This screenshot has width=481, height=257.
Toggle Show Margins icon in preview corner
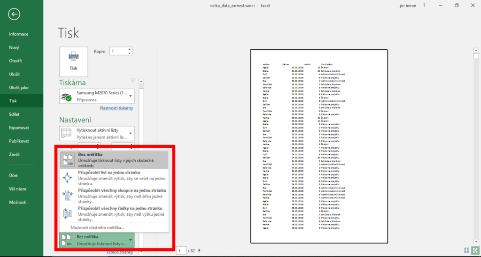[x=466, y=250]
